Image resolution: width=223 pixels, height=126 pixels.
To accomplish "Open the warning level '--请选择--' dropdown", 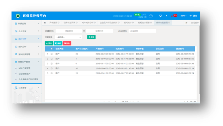I will 69,37.
